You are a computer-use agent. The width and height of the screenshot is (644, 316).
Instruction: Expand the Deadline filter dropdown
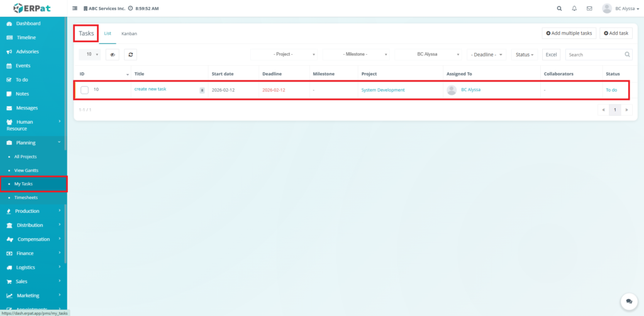click(487, 55)
